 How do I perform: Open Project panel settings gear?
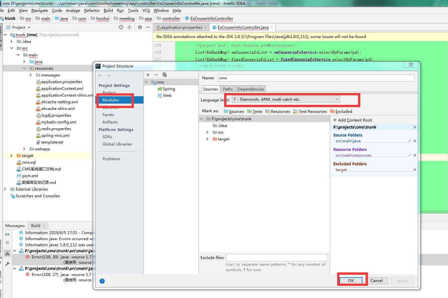(140, 27)
